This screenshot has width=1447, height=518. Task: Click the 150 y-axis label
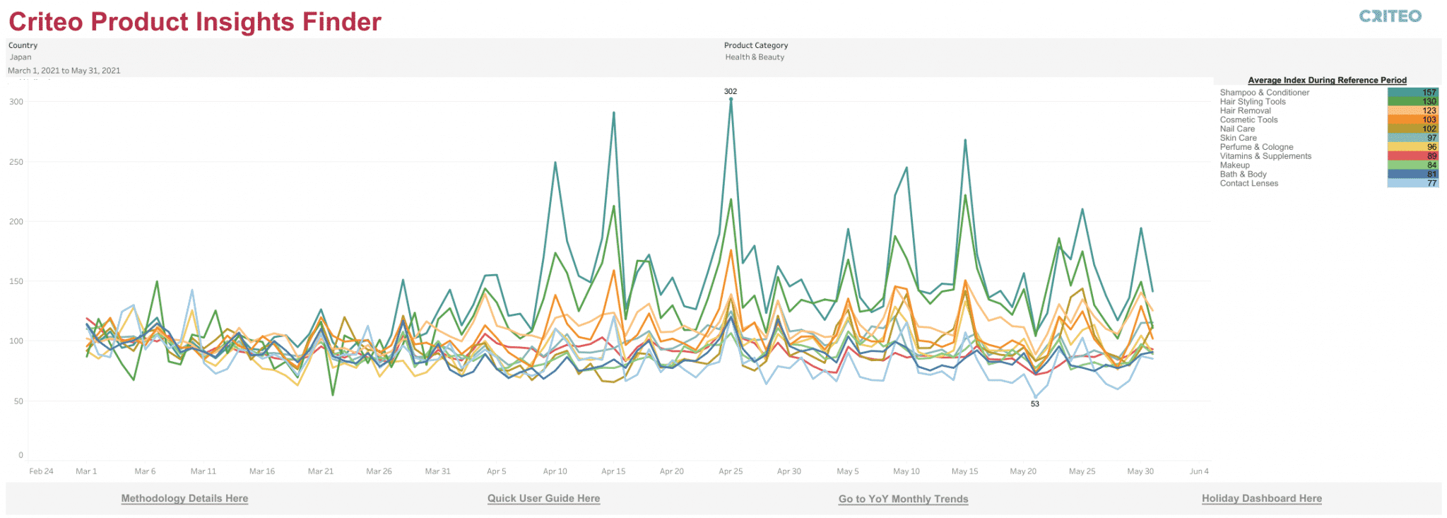16,281
